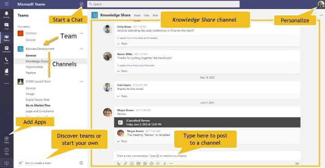Attach a file with paperclip icon
This screenshot has width=325, height=168.
(125, 163)
